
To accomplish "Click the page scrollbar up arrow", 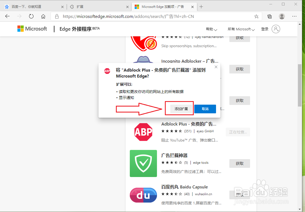I will tap(300, 24).
